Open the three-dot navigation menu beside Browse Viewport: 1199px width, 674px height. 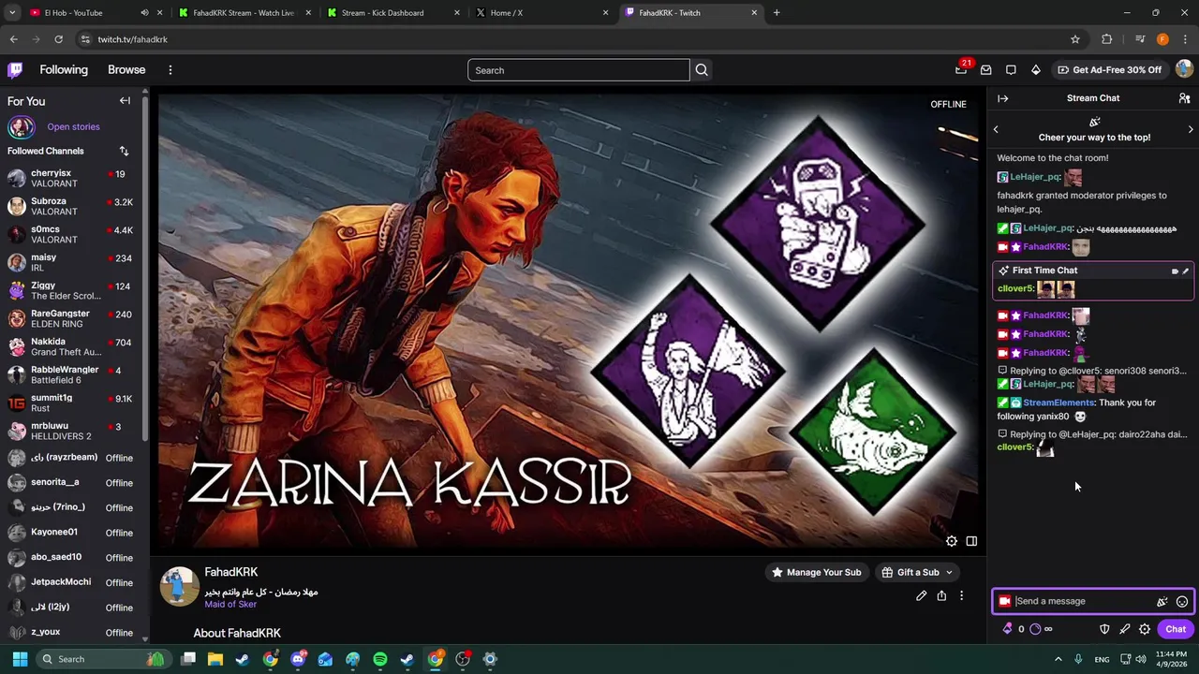(170, 70)
